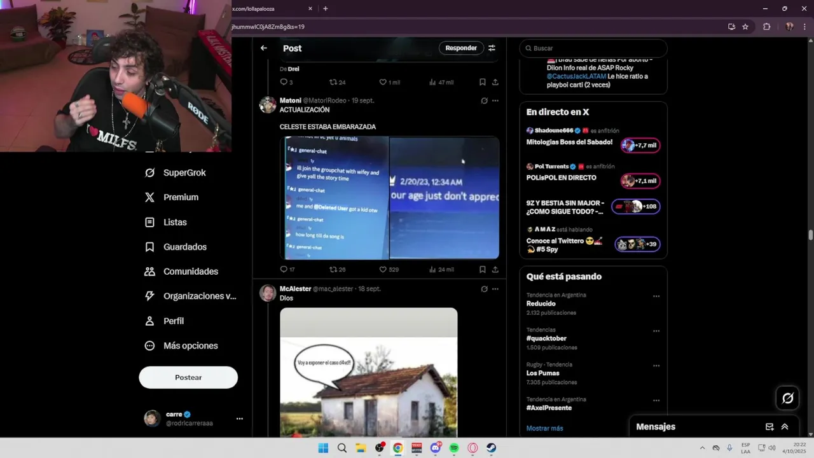
Task: Open new browser tab with plus
Action: coord(326,9)
